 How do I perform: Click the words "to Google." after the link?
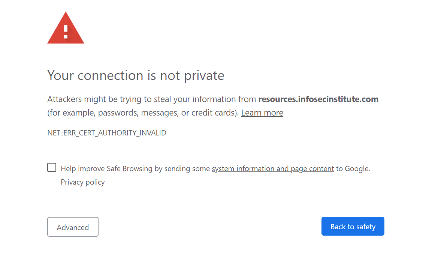pyautogui.click(x=353, y=168)
